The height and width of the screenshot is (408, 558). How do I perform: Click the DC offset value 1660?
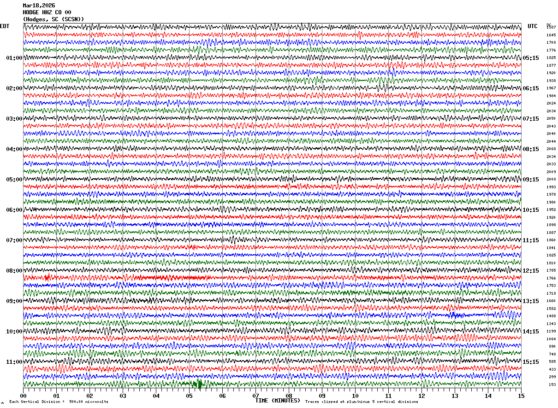click(551, 301)
